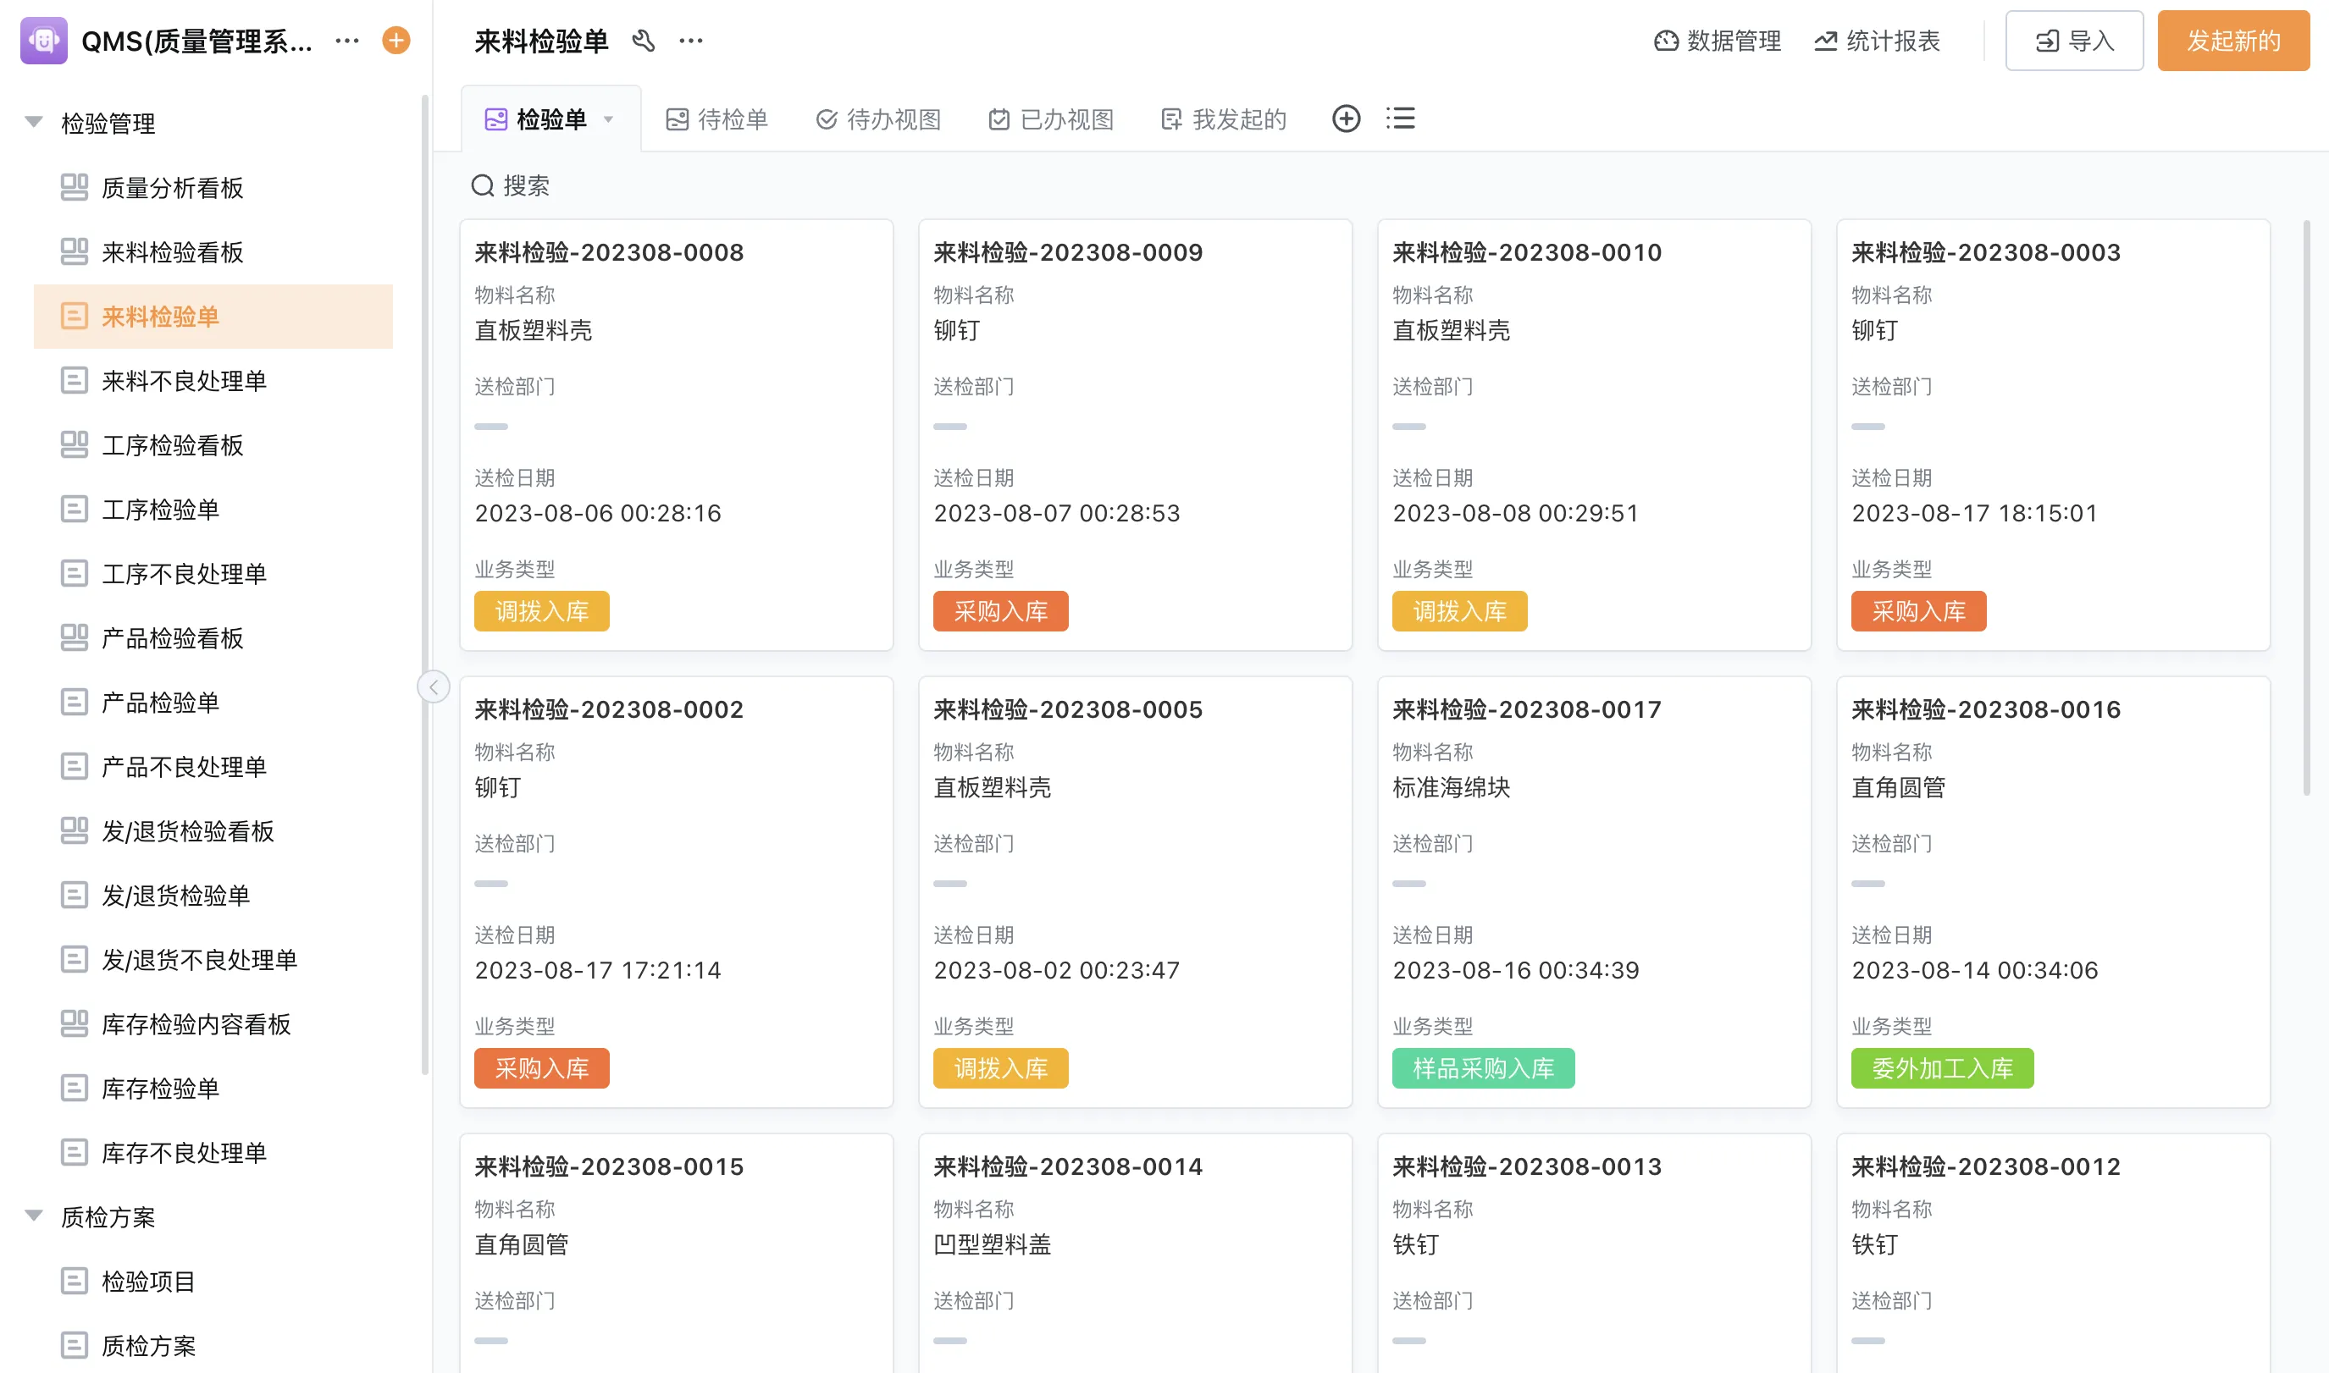The height and width of the screenshot is (1373, 2329).
Task: Collapse the 质检方案 section group
Action: 34,1216
